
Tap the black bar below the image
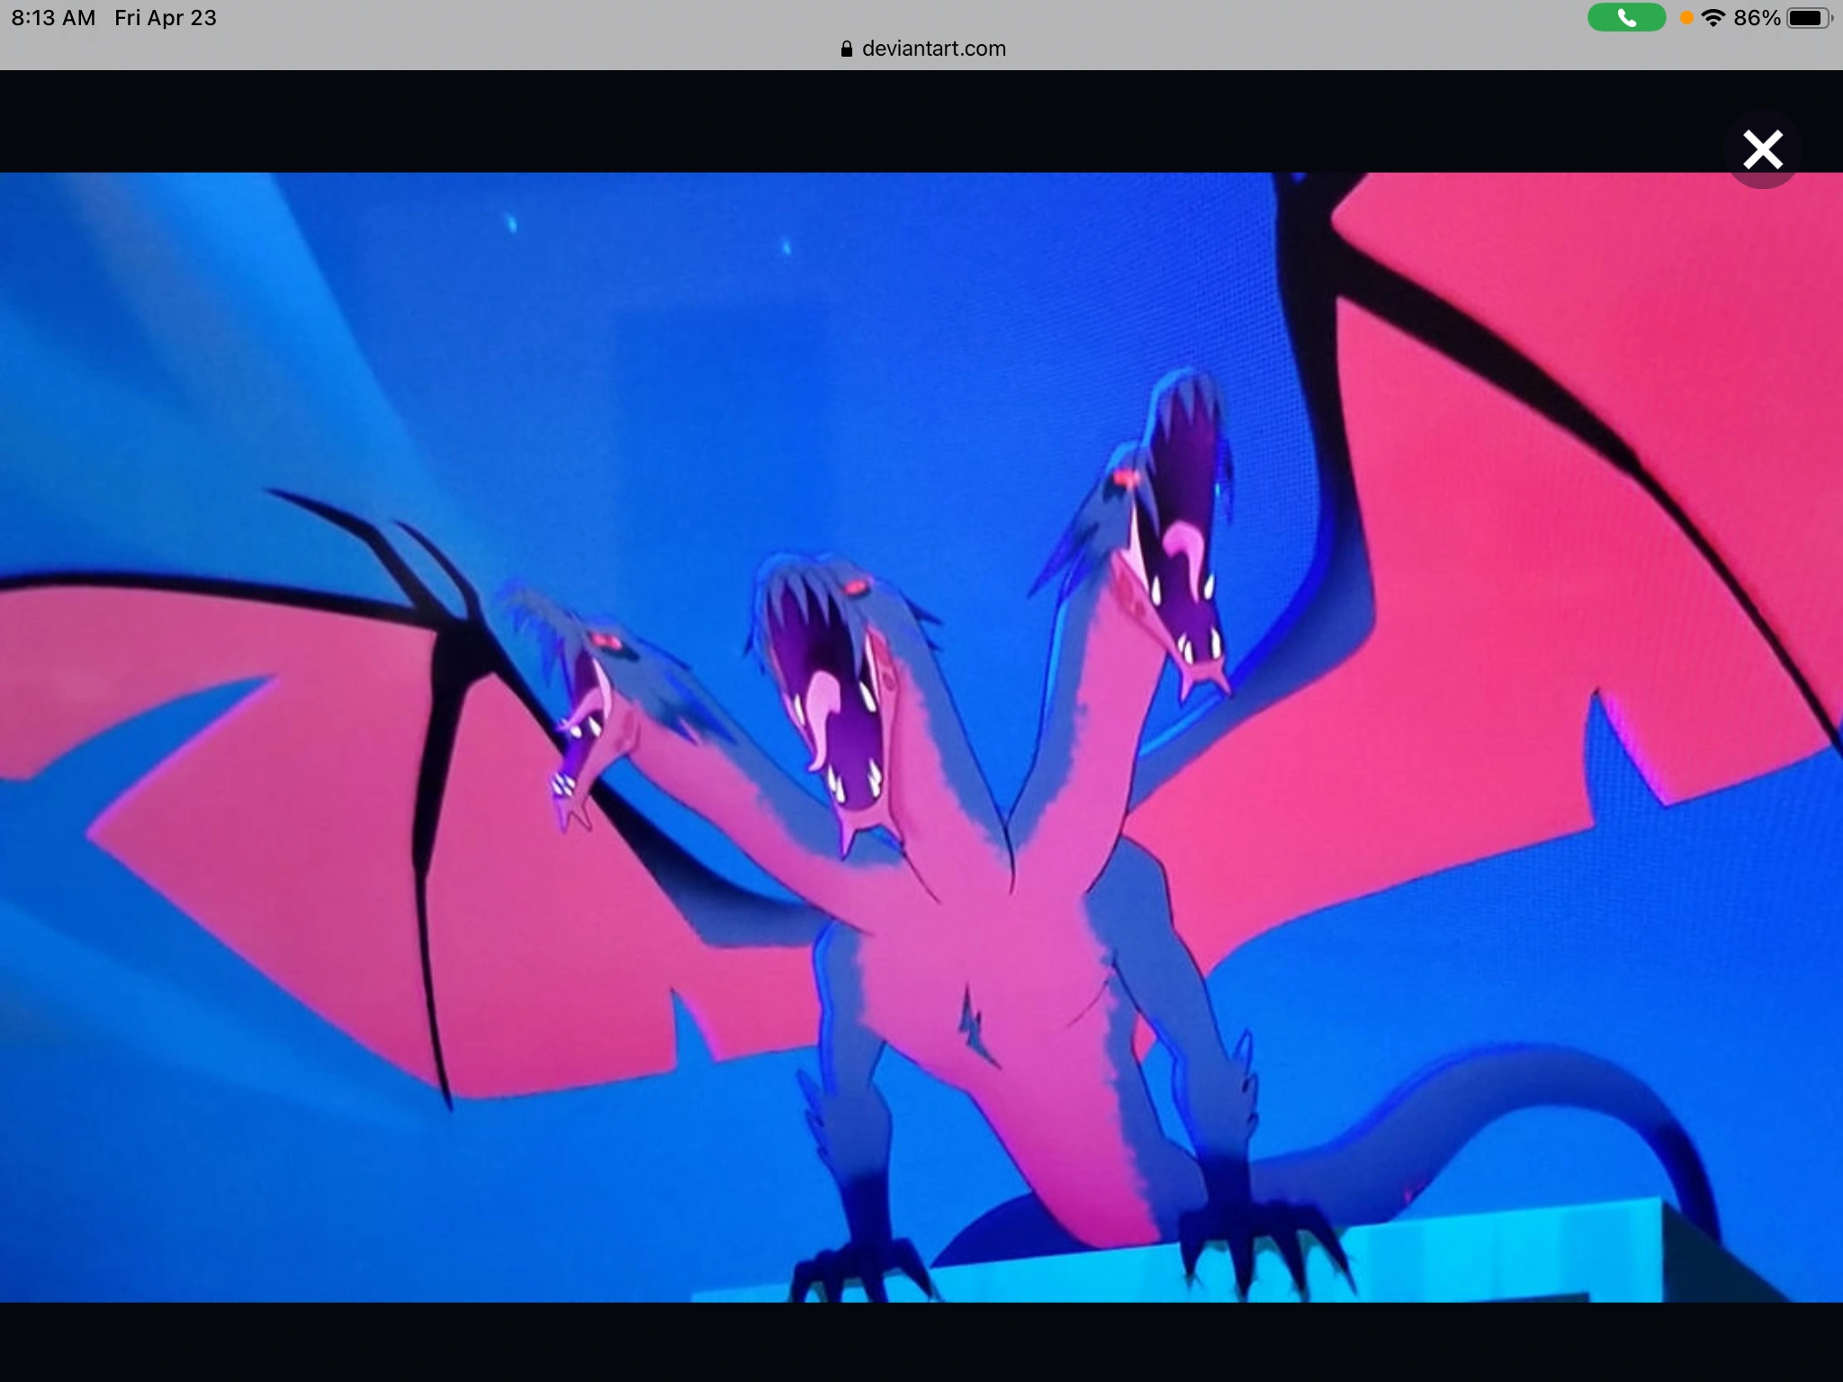pyautogui.click(x=921, y=1342)
